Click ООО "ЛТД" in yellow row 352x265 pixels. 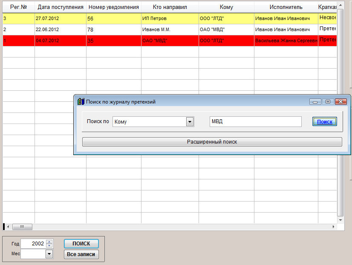click(x=226, y=18)
